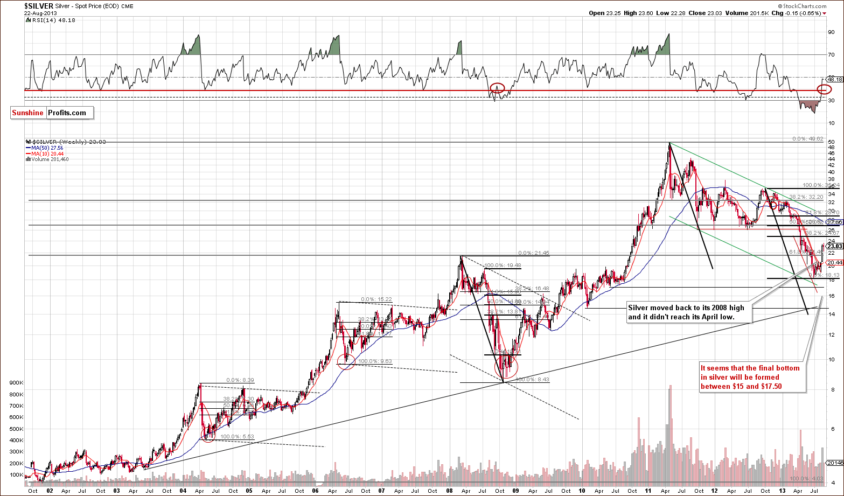This screenshot has height=496, width=844.
Task: Click the 13 year label on time axis
Action: pos(781,491)
